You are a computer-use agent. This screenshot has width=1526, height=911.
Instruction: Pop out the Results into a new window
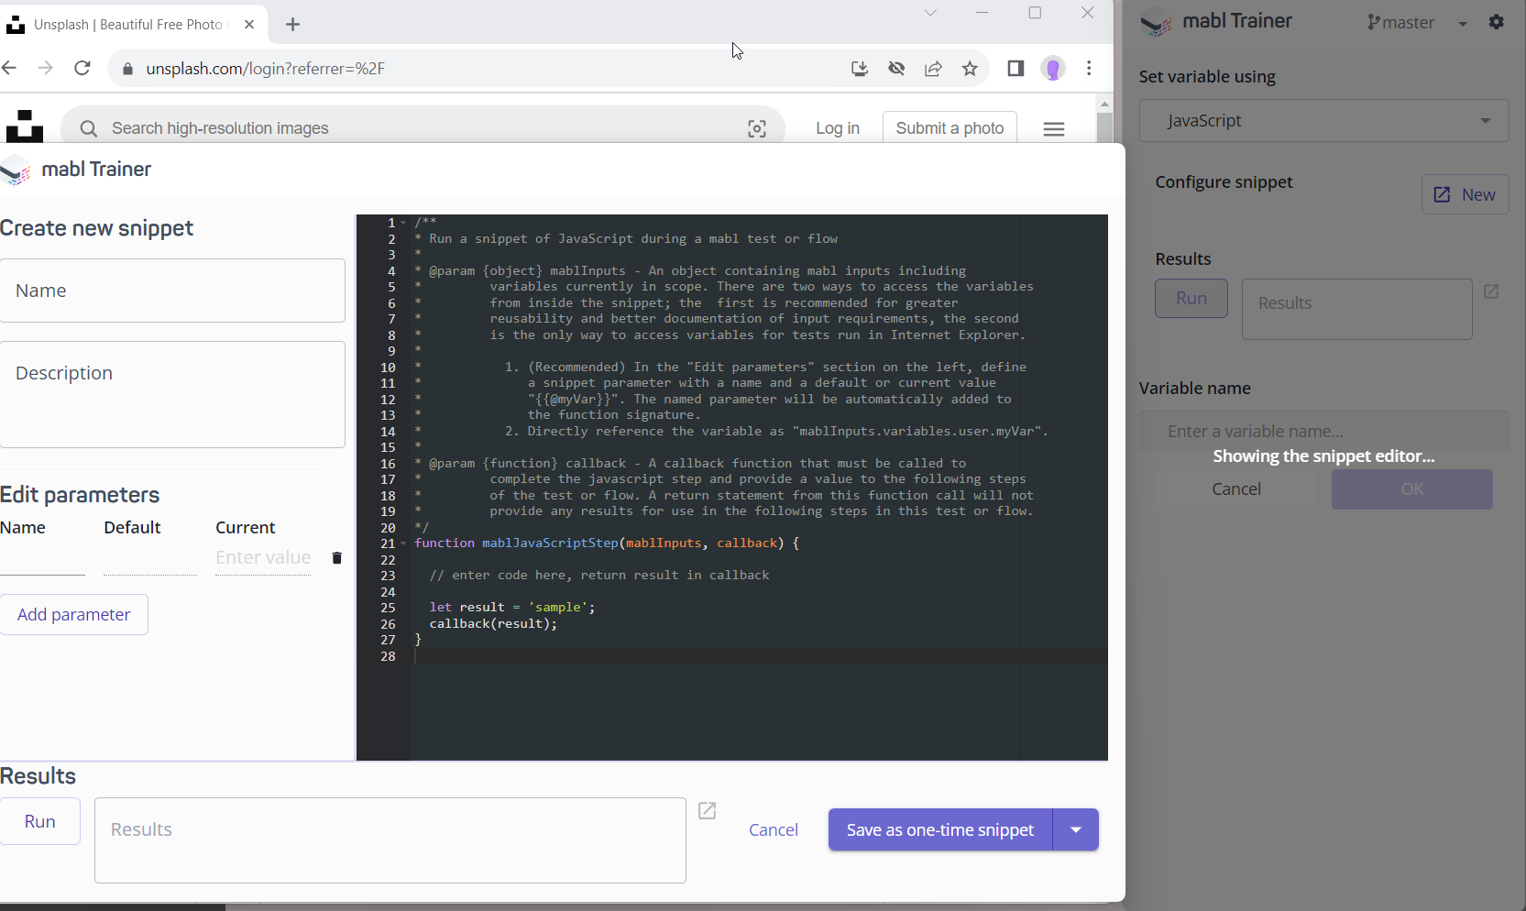click(707, 811)
